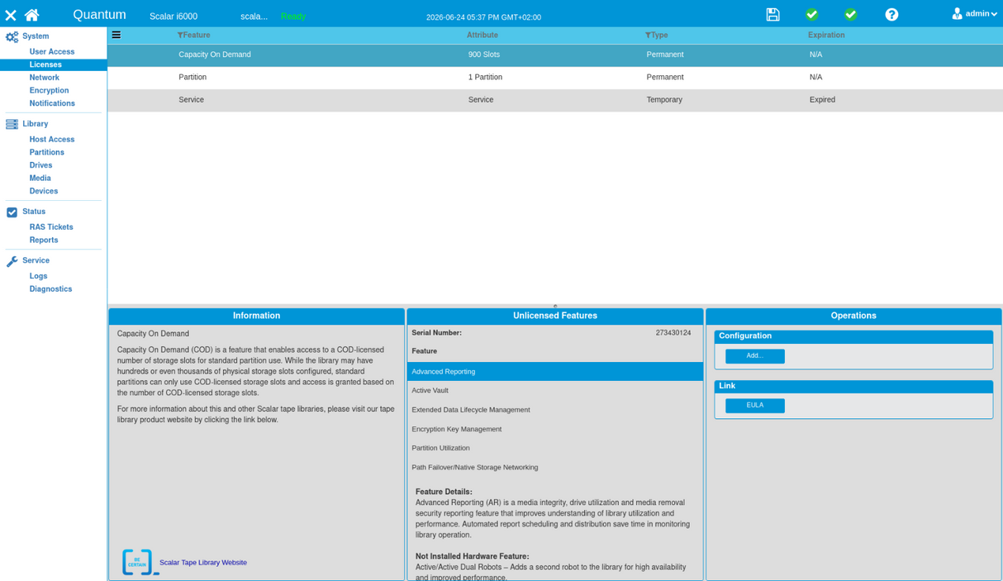This screenshot has height=581, width=1003.
Task: Click the second green checkmark status icon
Action: (x=850, y=14)
